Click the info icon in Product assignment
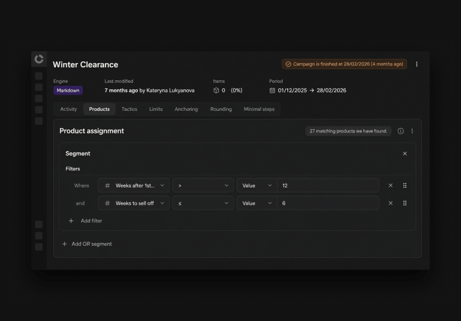Image resolution: width=461 pixels, height=321 pixels. 401,131
